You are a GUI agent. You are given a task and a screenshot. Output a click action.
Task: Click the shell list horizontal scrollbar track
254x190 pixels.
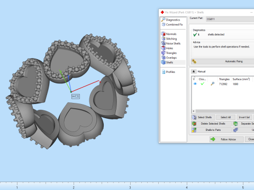click(225, 111)
